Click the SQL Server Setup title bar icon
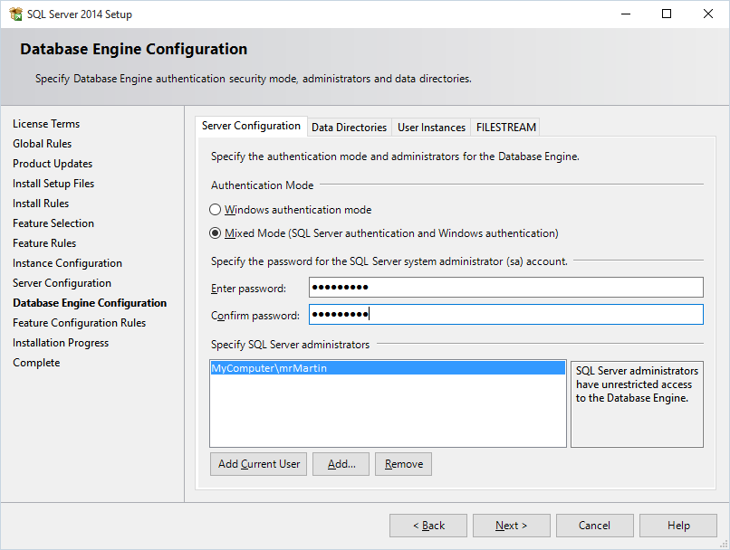 coord(15,14)
